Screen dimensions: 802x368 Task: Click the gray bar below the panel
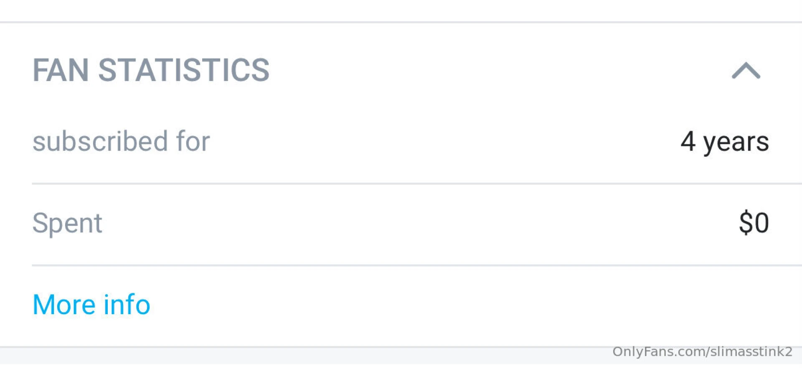(x=292, y=357)
